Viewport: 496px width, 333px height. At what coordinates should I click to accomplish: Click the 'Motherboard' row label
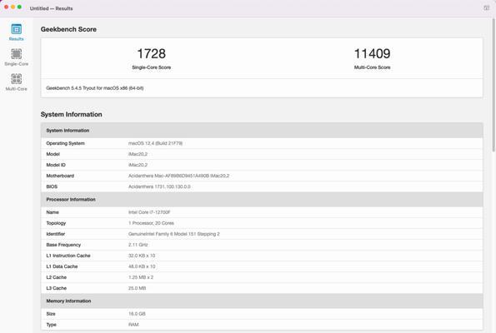60,176
